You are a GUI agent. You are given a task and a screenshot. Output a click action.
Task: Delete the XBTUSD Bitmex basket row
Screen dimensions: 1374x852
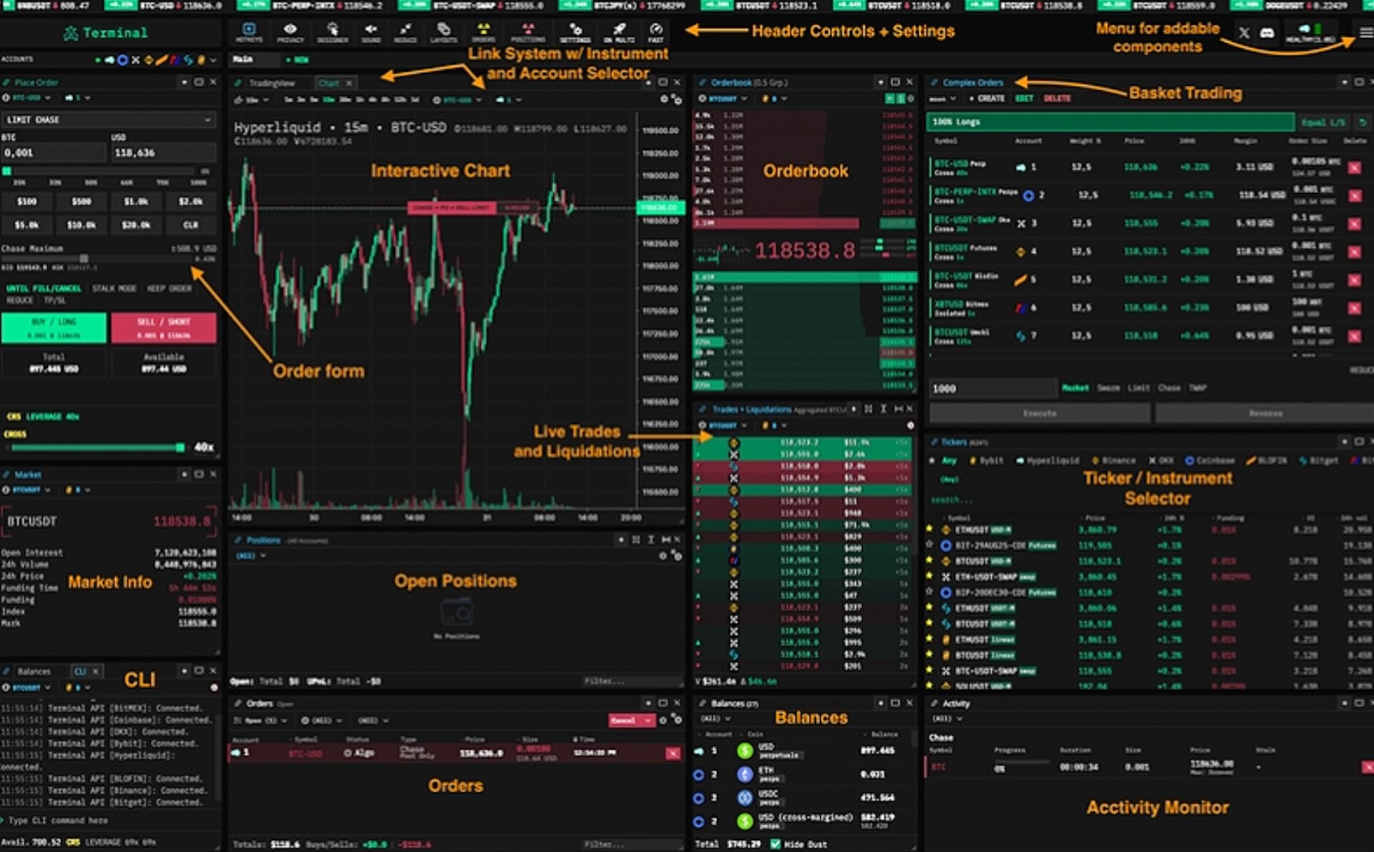[x=1354, y=308]
